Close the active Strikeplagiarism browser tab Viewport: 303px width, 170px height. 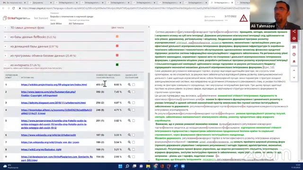point(232,3)
